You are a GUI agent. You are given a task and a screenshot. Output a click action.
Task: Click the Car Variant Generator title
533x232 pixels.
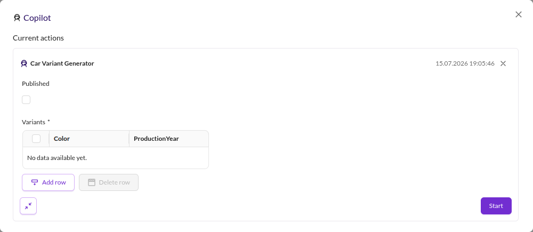coord(62,63)
